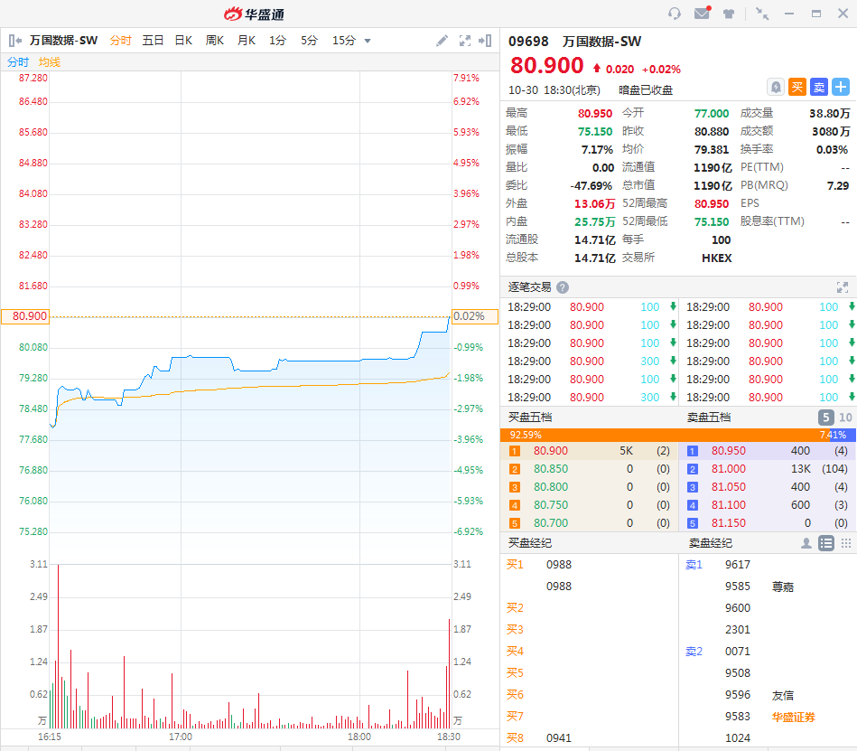Screen dimensions: 857x751
Task: Click the orange Buy (买) button
Action: tap(796, 87)
